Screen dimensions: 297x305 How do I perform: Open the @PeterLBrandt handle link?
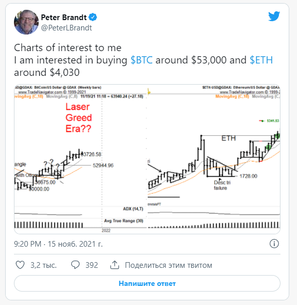click(x=67, y=28)
